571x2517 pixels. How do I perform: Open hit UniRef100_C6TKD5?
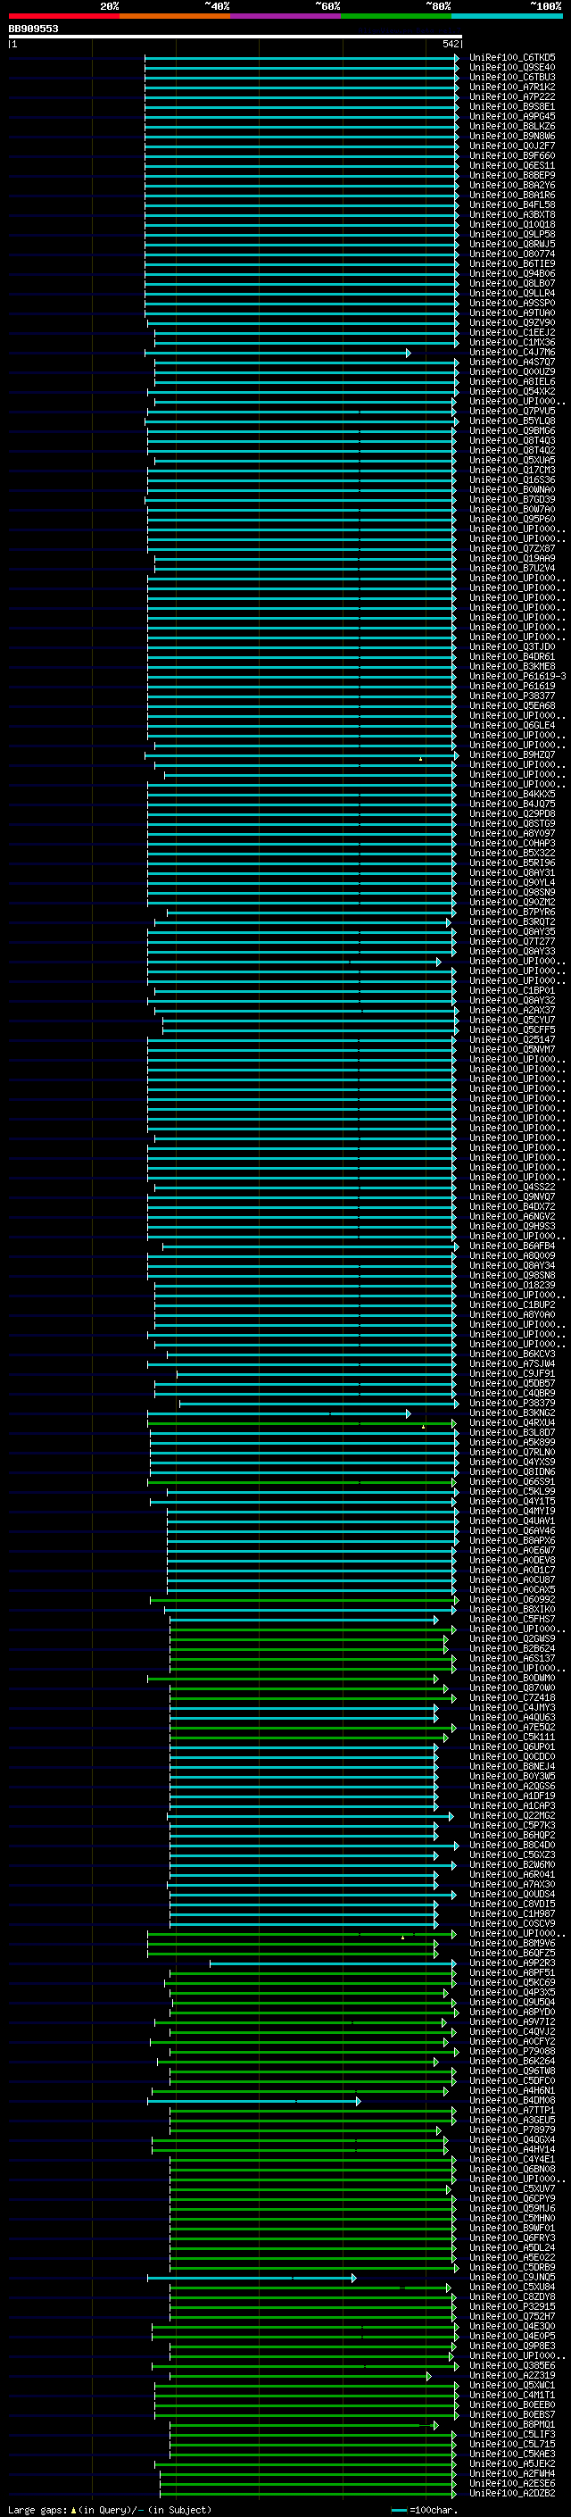(512, 58)
